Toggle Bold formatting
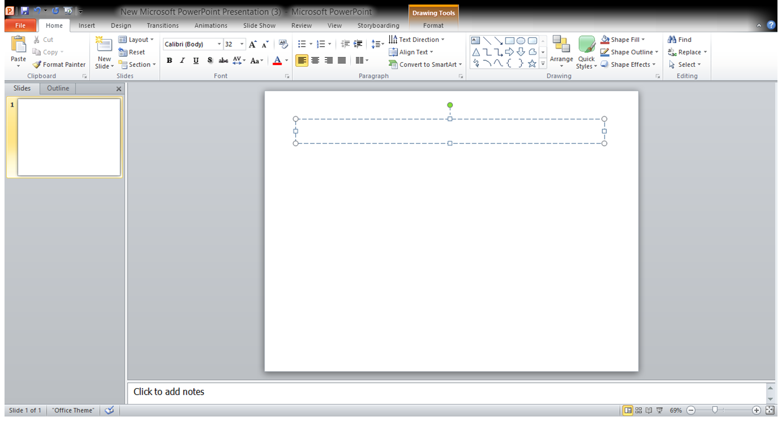This screenshot has width=782, height=421. coord(169,61)
